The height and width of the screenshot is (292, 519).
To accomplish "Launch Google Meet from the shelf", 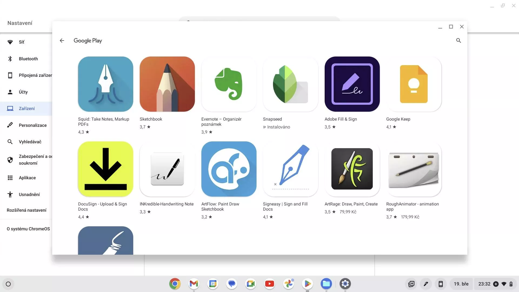I will point(251,284).
